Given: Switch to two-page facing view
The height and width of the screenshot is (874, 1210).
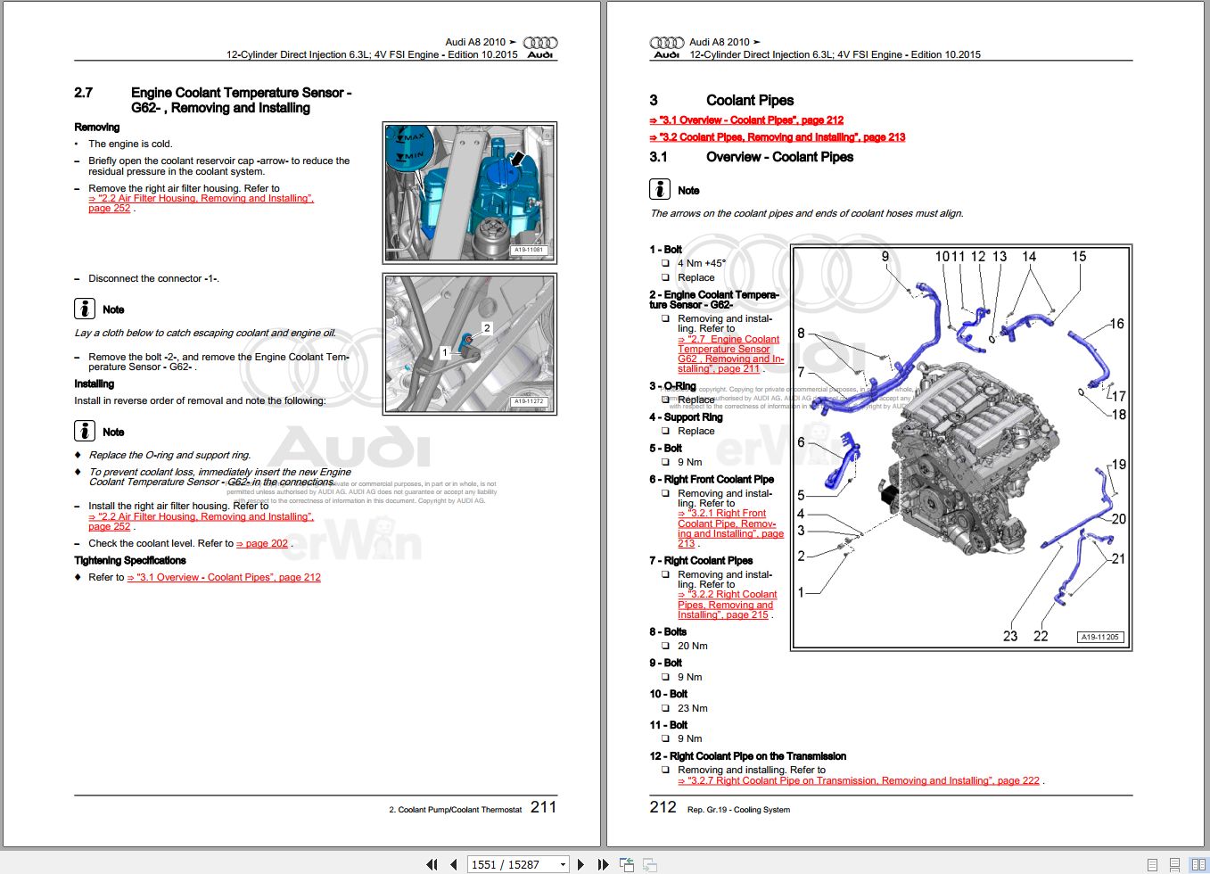Looking at the screenshot, I should point(1198,864).
